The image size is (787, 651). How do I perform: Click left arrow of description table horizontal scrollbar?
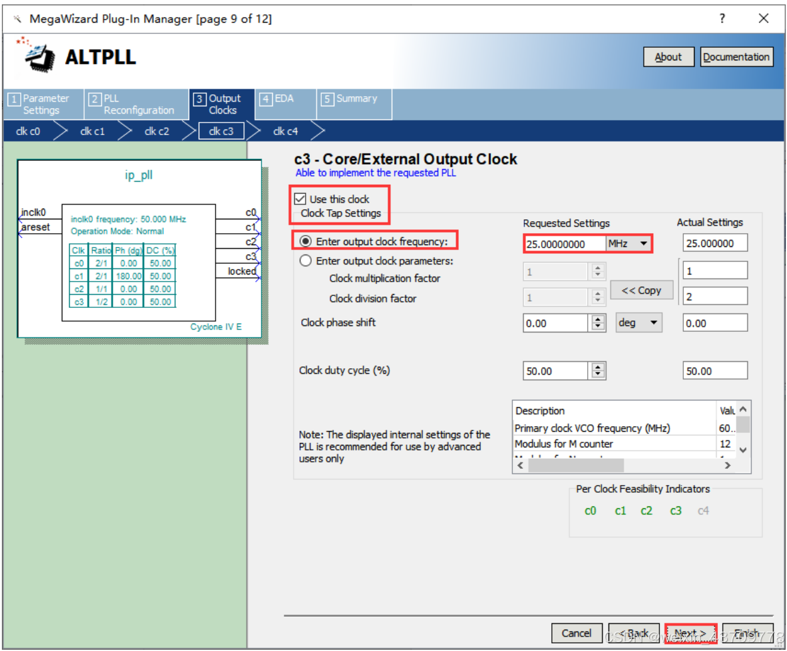tap(520, 466)
